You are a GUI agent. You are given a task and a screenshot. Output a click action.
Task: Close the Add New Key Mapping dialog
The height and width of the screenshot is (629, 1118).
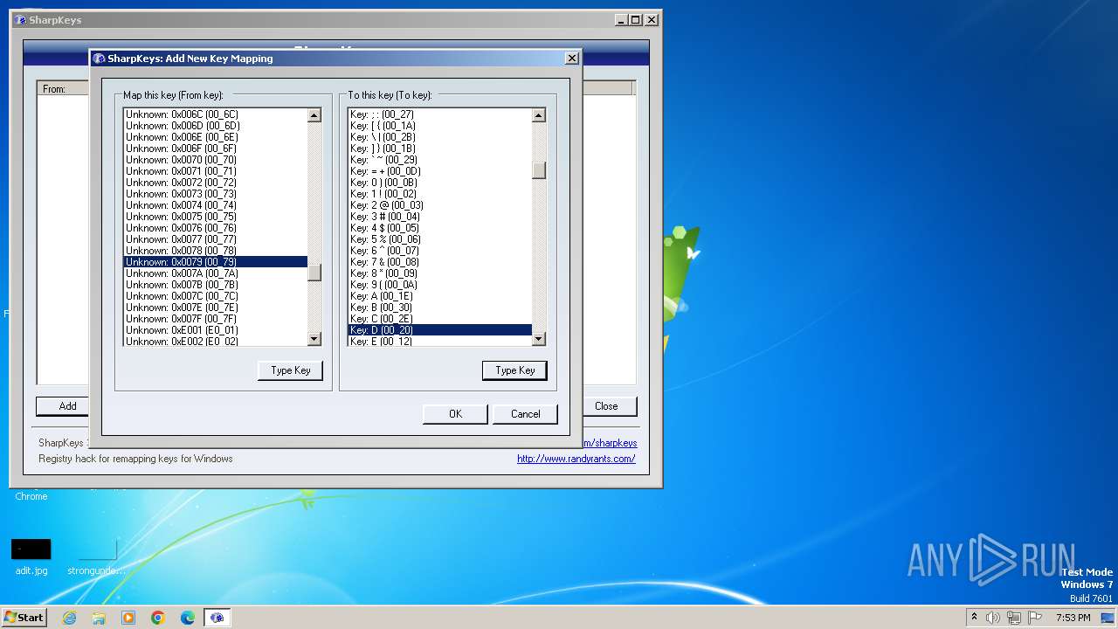pos(572,59)
